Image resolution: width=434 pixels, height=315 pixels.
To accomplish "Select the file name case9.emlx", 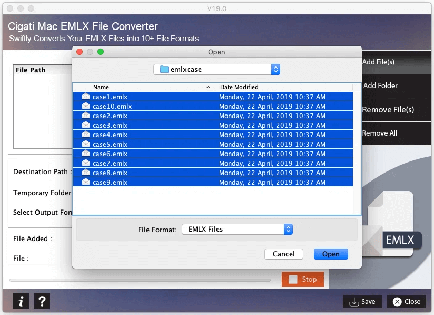I will [x=110, y=182].
